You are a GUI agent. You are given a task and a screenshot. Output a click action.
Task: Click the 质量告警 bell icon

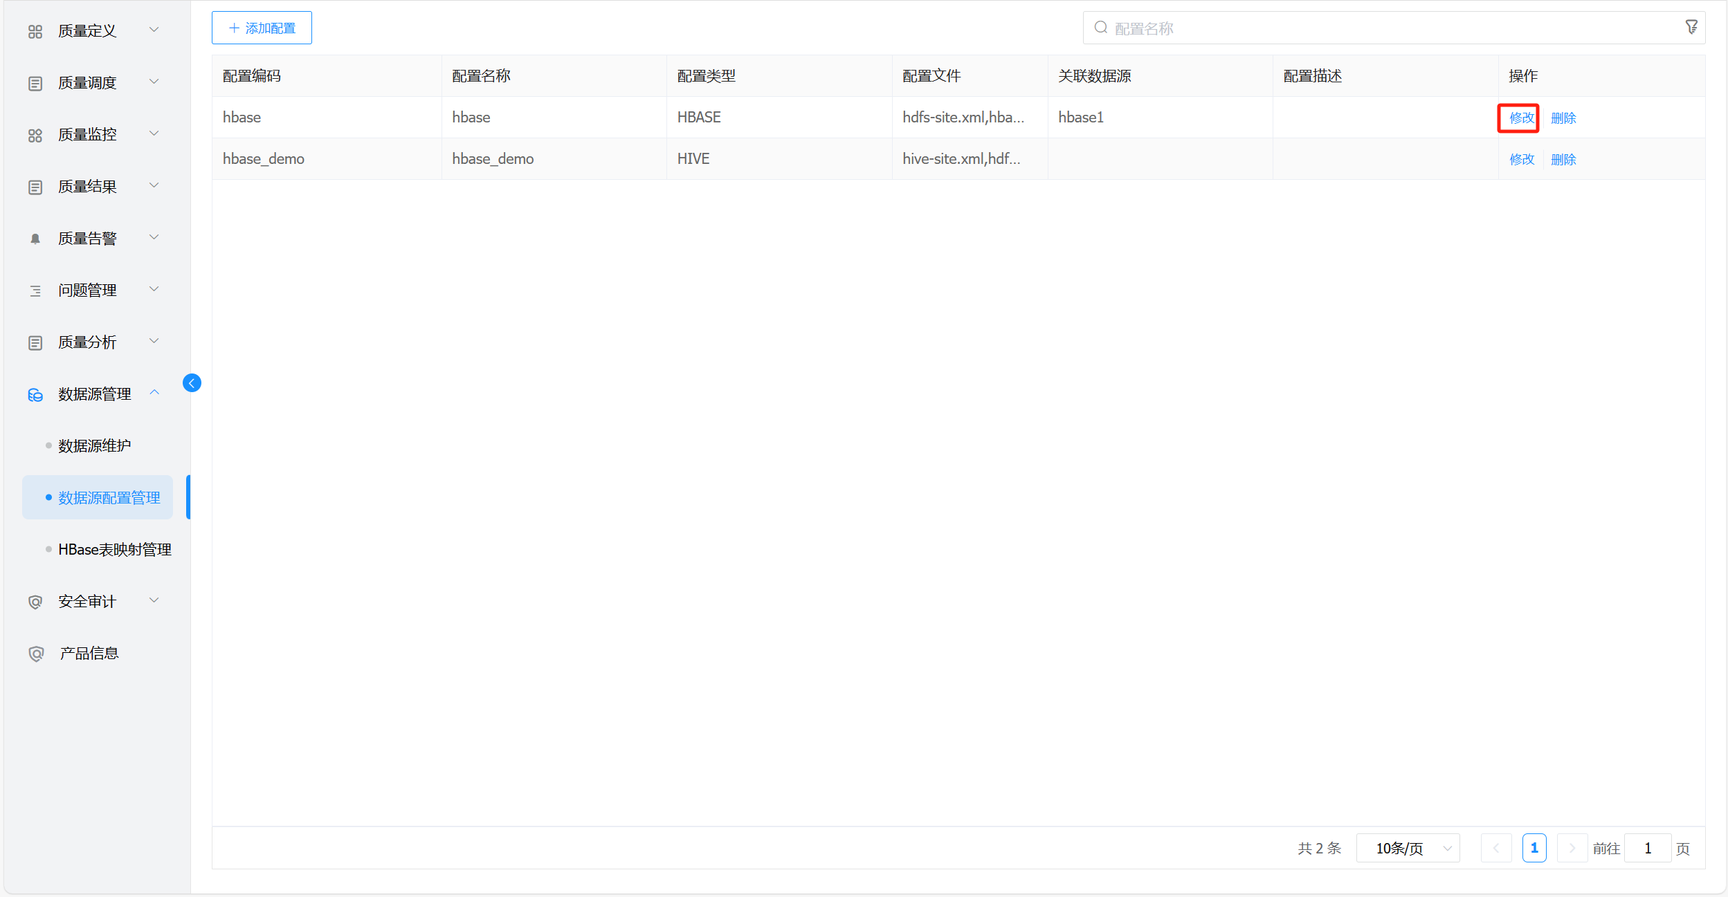35,239
